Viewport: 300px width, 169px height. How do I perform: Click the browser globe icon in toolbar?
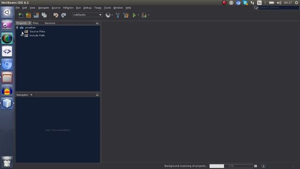coord(108,15)
